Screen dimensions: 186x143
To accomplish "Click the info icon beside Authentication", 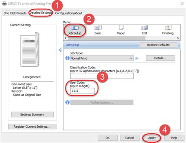I will pyautogui.click(x=67, y=102).
